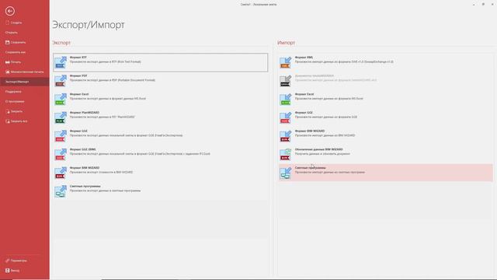Select the Excel export icon

pos(61,99)
